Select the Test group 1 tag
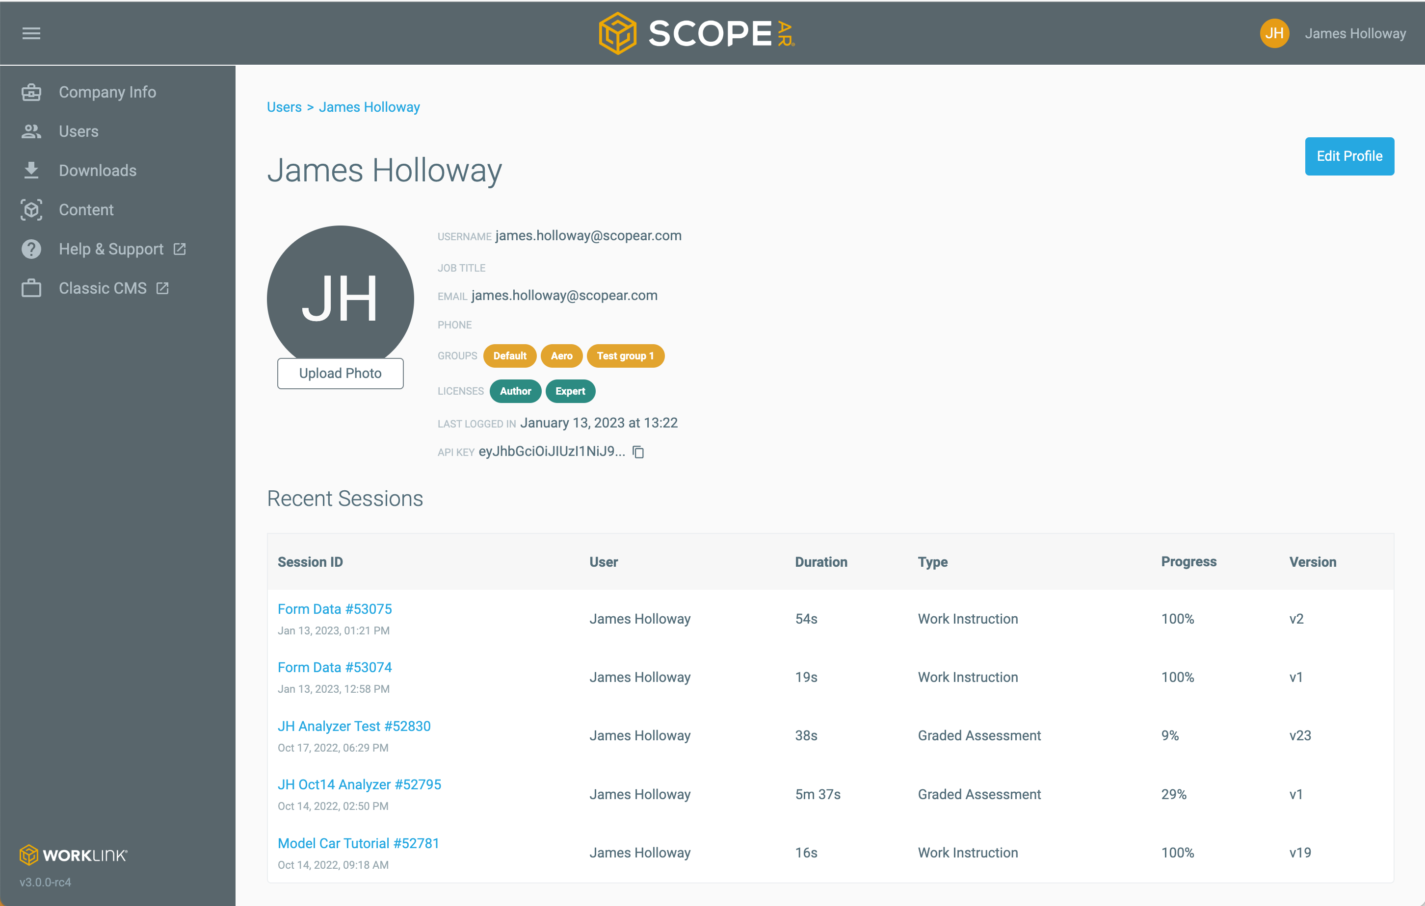This screenshot has height=906, width=1425. [x=626, y=356]
